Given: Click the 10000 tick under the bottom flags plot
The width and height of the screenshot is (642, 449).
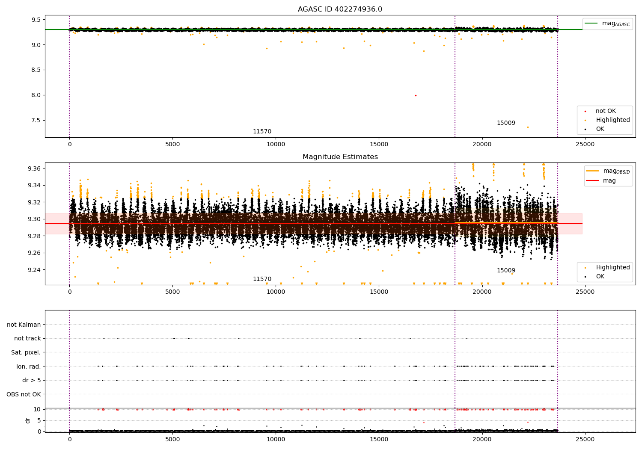Looking at the screenshot, I should [x=276, y=439].
